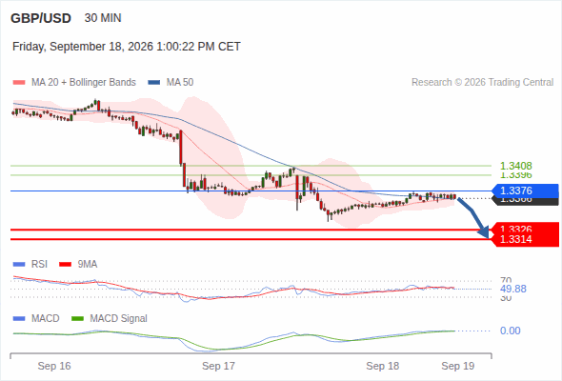Click the MA 50 blue legend swatch
The height and width of the screenshot is (381, 562).
coord(154,83)
